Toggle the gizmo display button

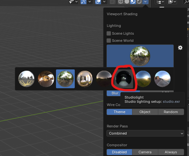pos(83,2)
